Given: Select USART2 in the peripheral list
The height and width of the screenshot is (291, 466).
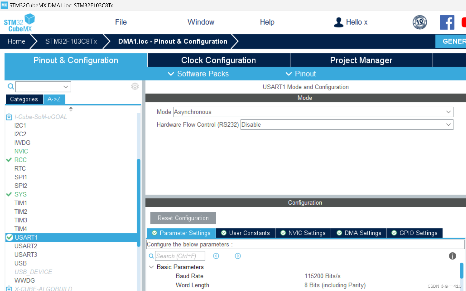Looking at the screenshot, I should [26, 246].
